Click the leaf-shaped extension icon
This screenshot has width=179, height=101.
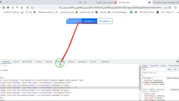coord(13,8)
